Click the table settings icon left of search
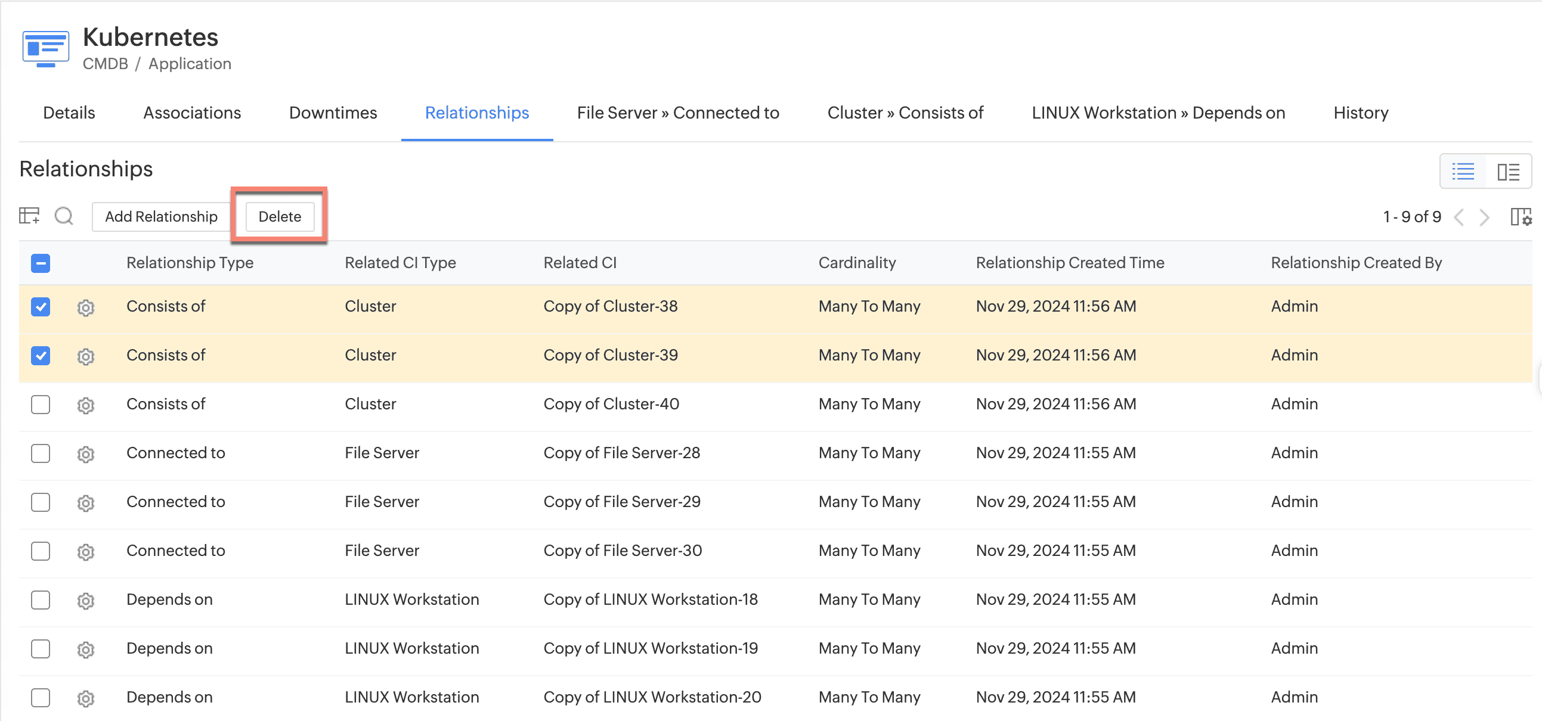 pyautogui.click(x=29, y=215)
